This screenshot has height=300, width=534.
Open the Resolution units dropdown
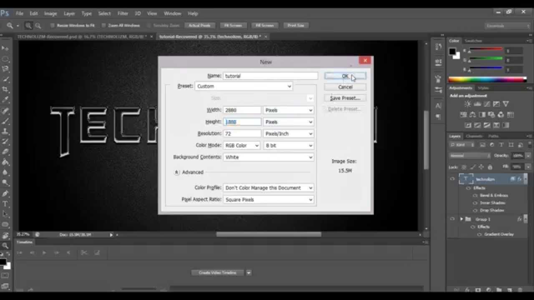click(x=288, y=134)
